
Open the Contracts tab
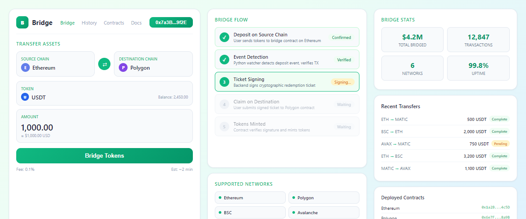[x=114, y=23]
